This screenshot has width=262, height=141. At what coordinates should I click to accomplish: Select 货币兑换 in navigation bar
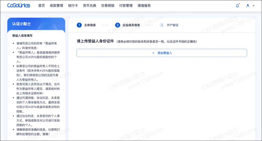(x=90, y=6)
